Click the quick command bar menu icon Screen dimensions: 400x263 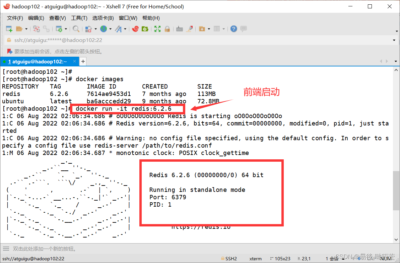coord(6,249)
